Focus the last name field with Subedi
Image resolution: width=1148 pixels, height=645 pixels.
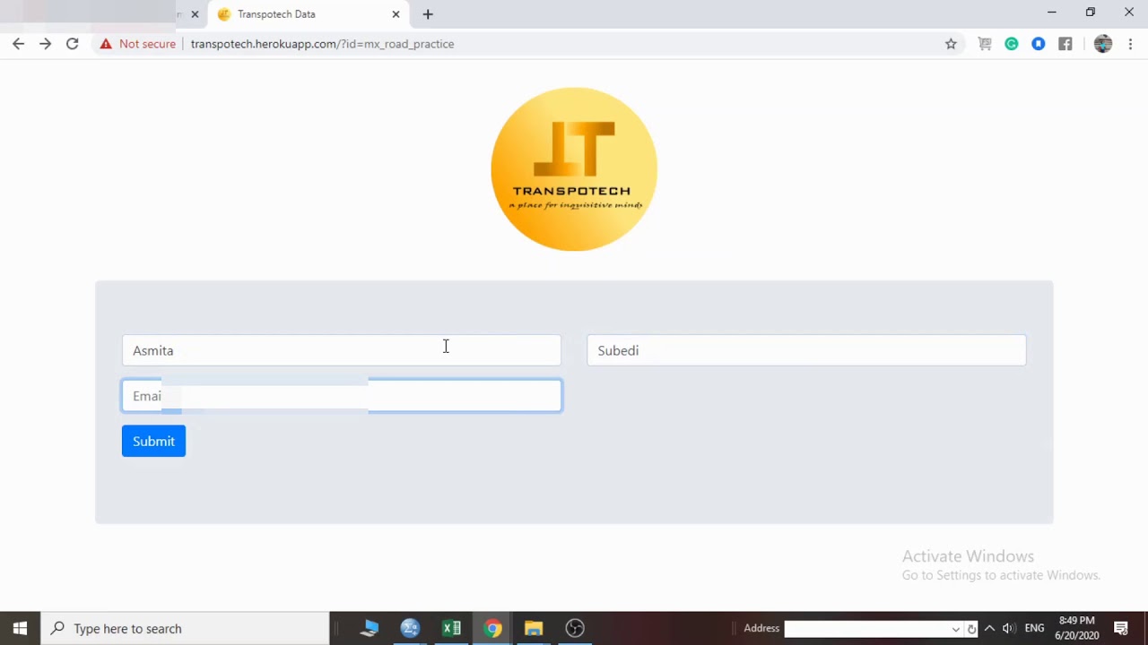(806, 350)
